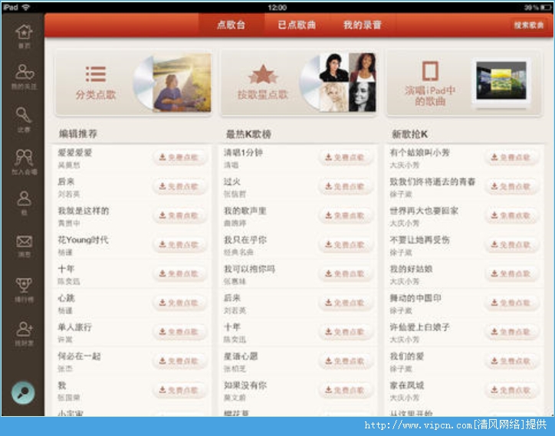Click 免费点歌 for 我们的爱
This screenshot has height=436, width=555.
512,361
